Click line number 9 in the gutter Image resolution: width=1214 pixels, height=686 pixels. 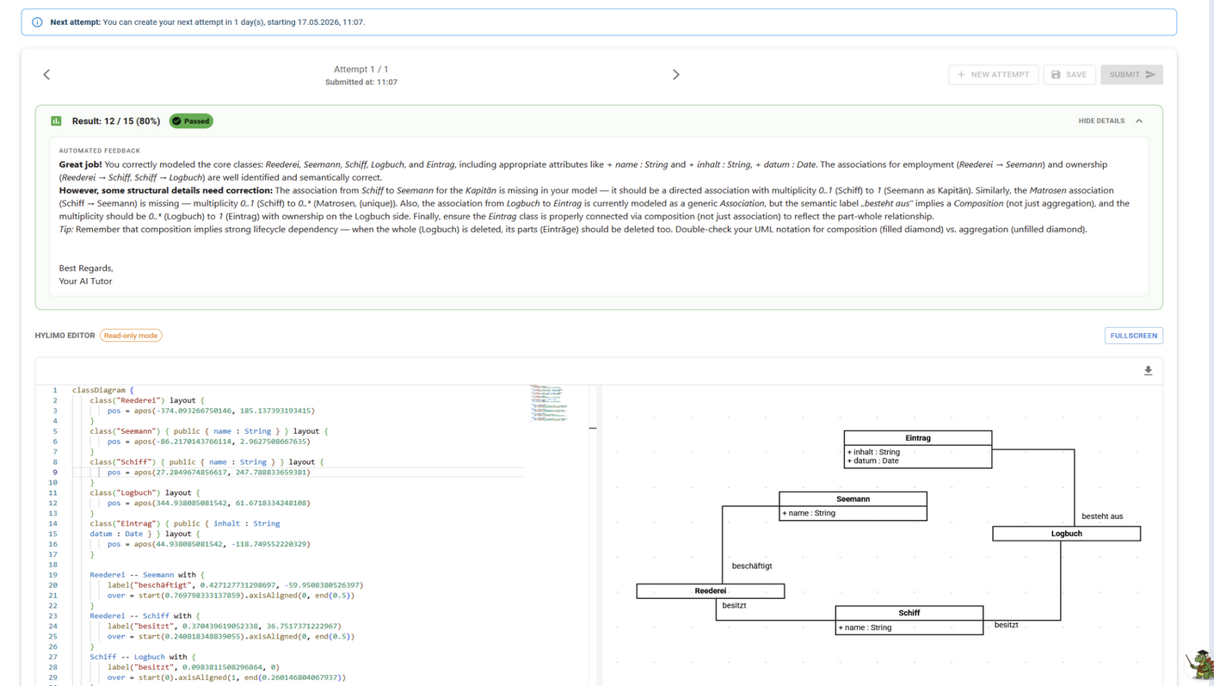pyautogui.click(x=54, y=473)
